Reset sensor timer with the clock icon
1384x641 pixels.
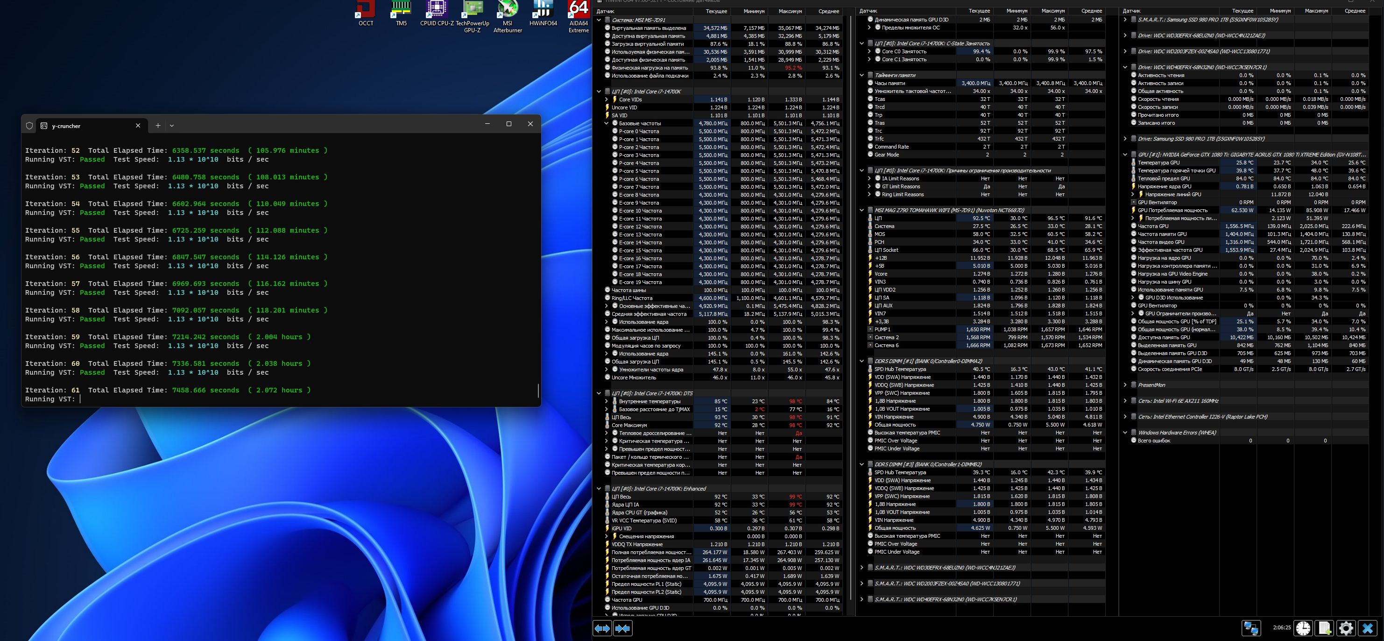(x=1303, y=628)
